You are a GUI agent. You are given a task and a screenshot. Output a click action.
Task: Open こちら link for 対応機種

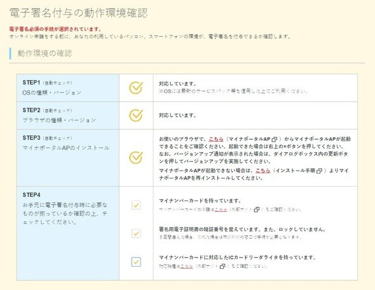(186, 266)
